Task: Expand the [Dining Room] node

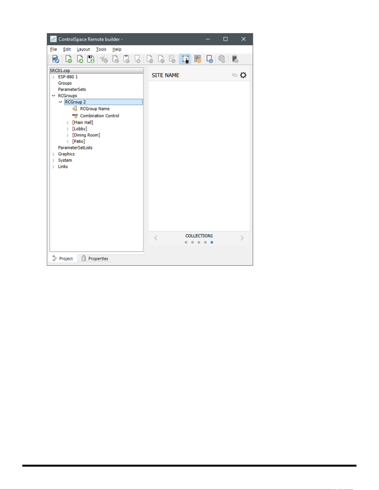Action: pos(68,135)
